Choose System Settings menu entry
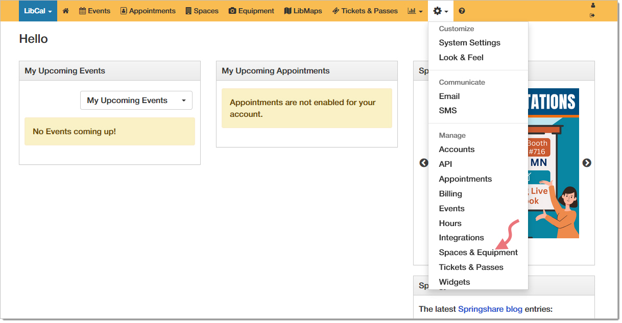The image size is (622, 323). click(x=469, y=43)
